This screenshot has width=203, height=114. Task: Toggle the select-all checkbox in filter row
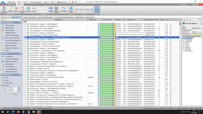pyautogui.click(x=25, y=22)
